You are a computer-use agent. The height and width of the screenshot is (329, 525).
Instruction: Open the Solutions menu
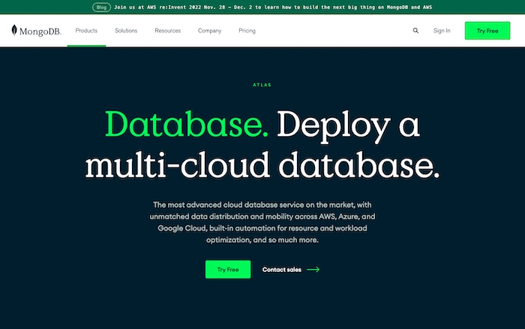(126, 31)
